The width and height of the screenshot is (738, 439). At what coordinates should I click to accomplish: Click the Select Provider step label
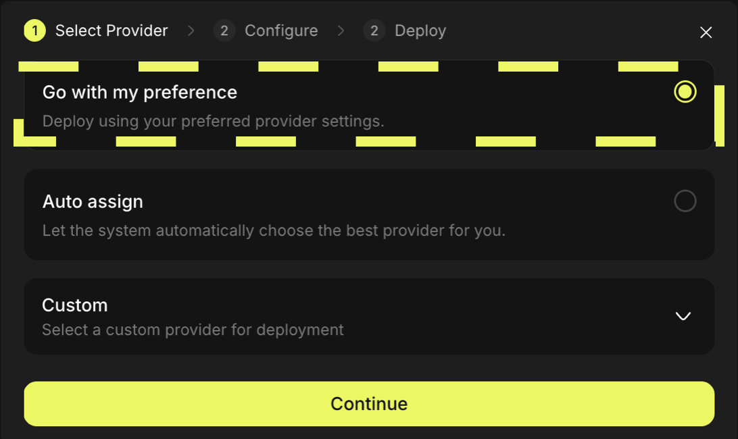[111, 30]
